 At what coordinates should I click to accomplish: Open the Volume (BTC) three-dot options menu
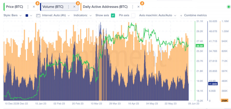(x=69, y=7)
